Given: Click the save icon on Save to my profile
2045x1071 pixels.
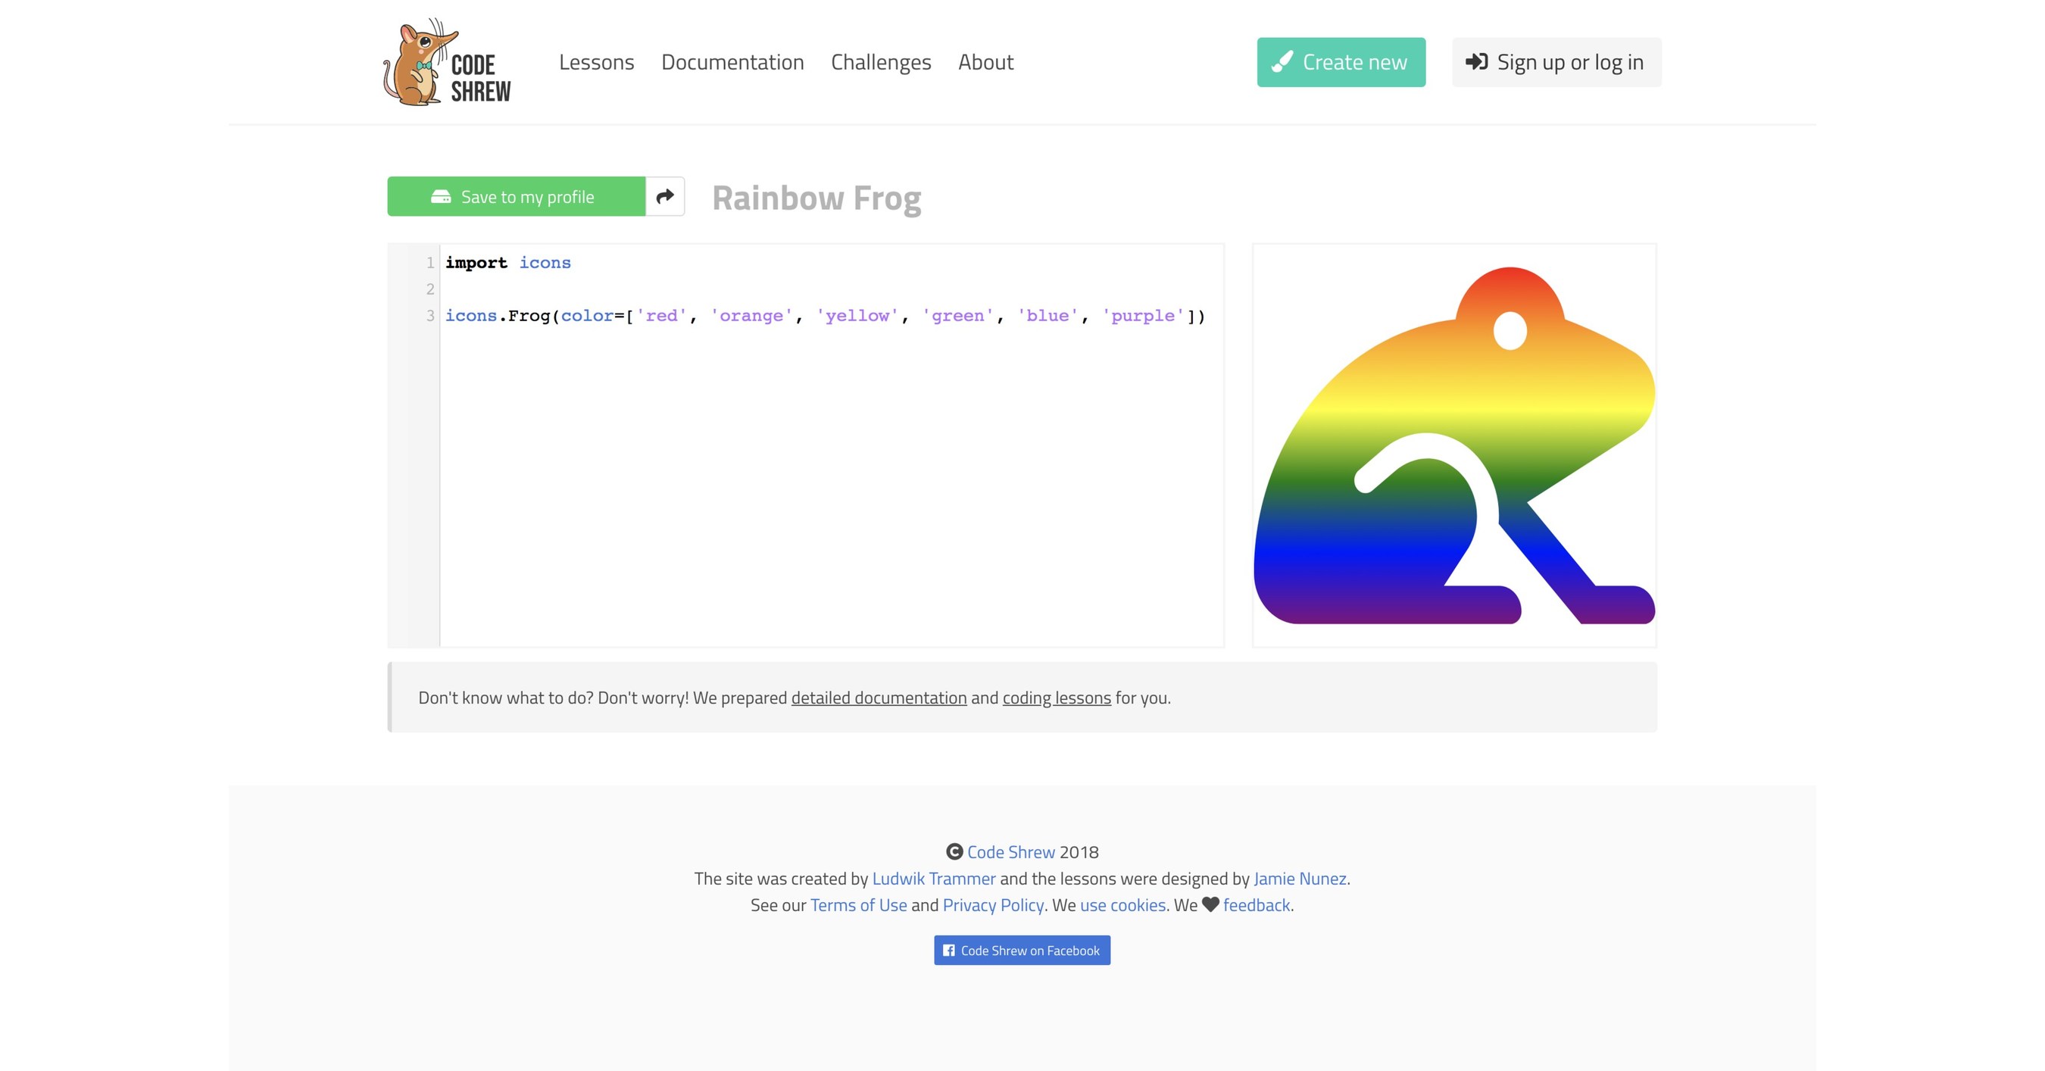Looking at the screenshot, I should click(x=442, y=196).
